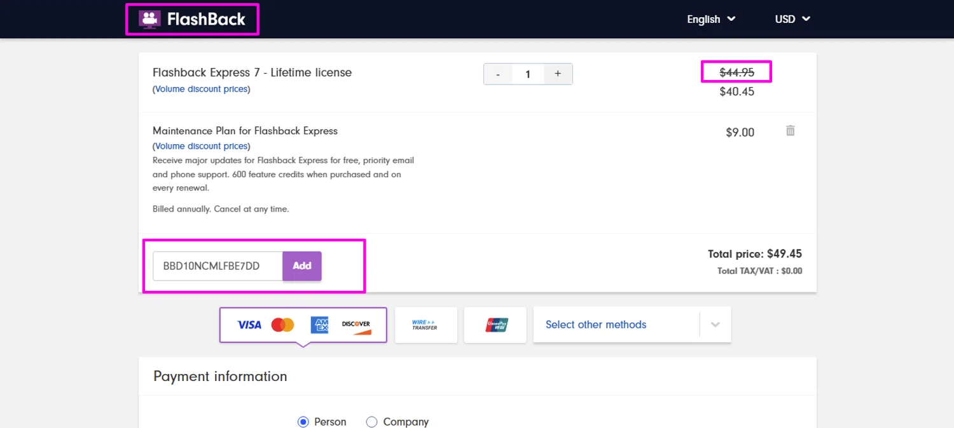Screen dimensions: 954x428
Task: Click the Billed annually. Cancel at any time text
Action: [x=221, y=209]
